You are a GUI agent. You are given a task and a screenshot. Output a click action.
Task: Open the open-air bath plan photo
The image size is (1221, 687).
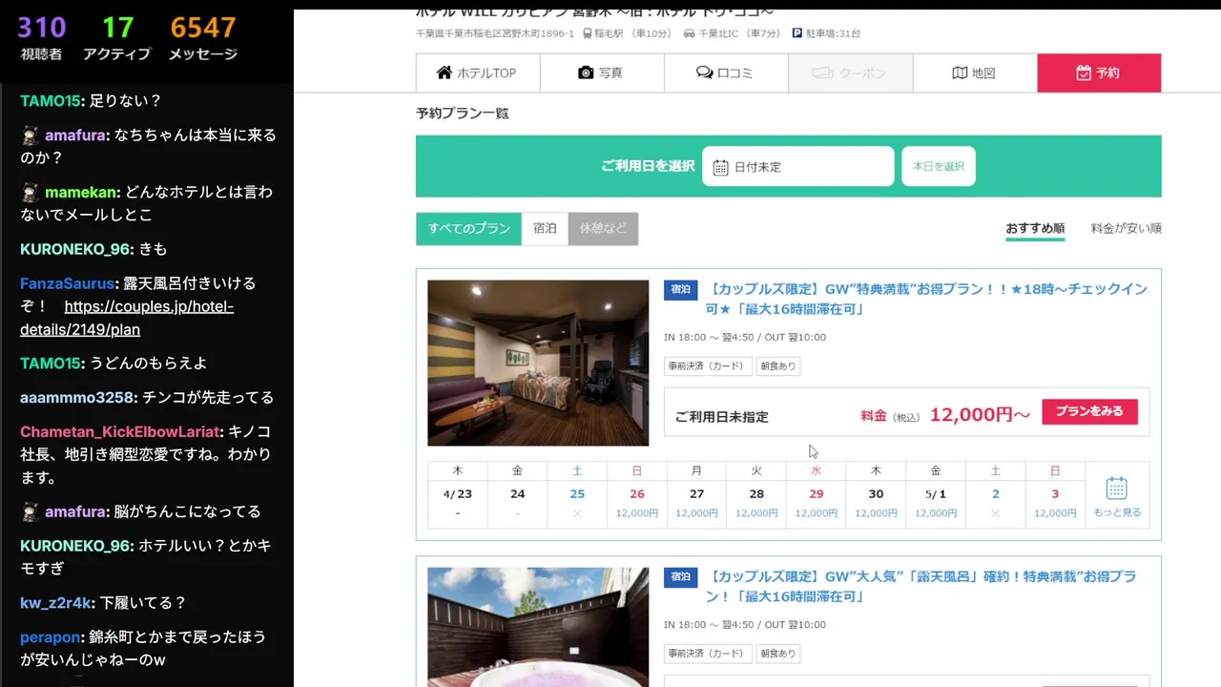coord(538,627)
